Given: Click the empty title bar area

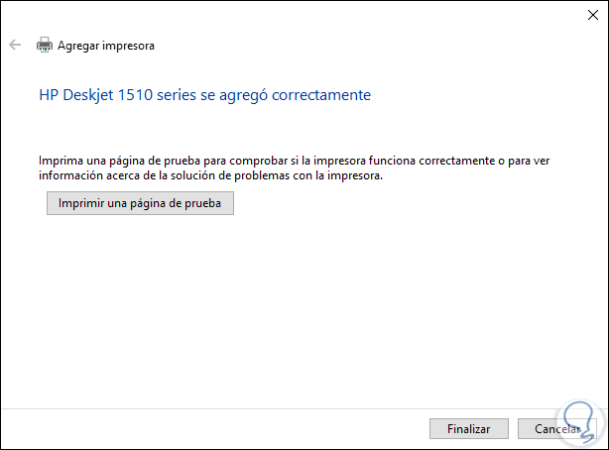Looking at the screenshot, I should click(x=298, y=15).
